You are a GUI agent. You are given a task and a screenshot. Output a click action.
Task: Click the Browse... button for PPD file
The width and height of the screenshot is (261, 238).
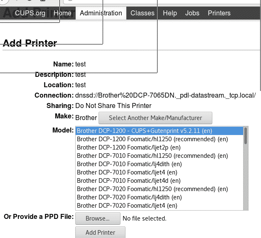click(x=98, y=218)
